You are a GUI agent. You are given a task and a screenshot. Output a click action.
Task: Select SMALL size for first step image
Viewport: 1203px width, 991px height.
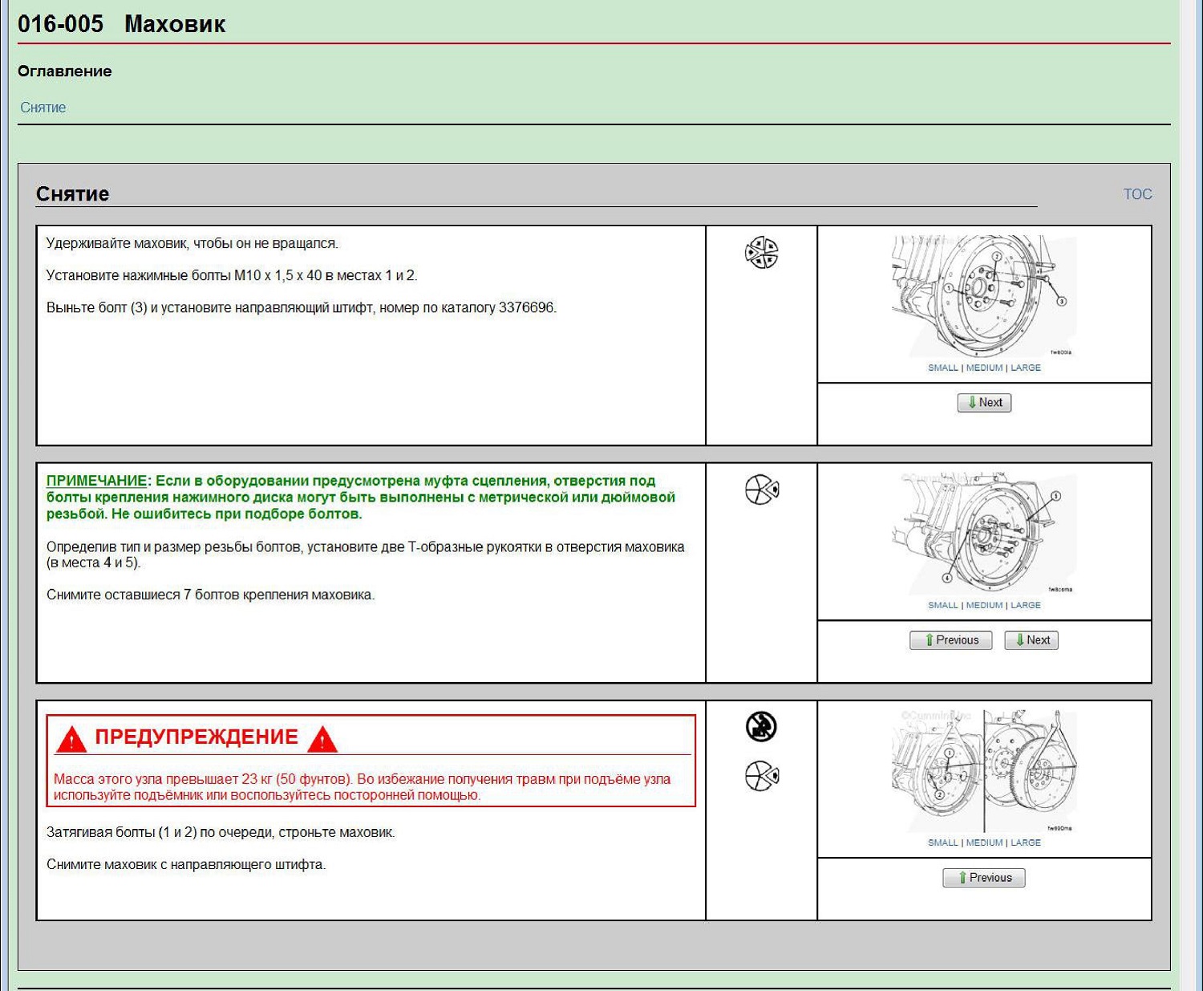pyautogui.click(x=942, y=368)
